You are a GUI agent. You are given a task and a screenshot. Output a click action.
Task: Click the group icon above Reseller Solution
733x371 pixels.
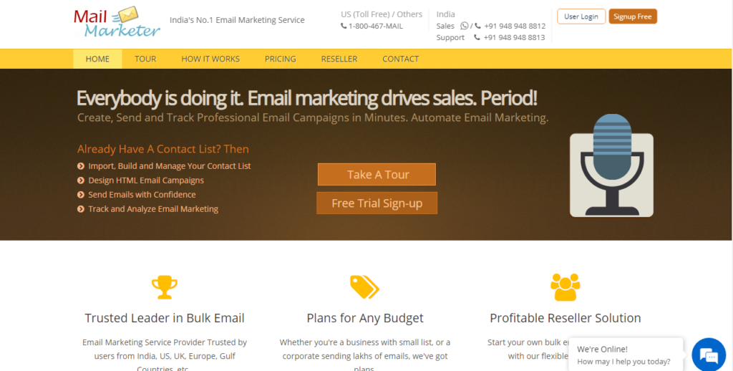tap(565, 287)
